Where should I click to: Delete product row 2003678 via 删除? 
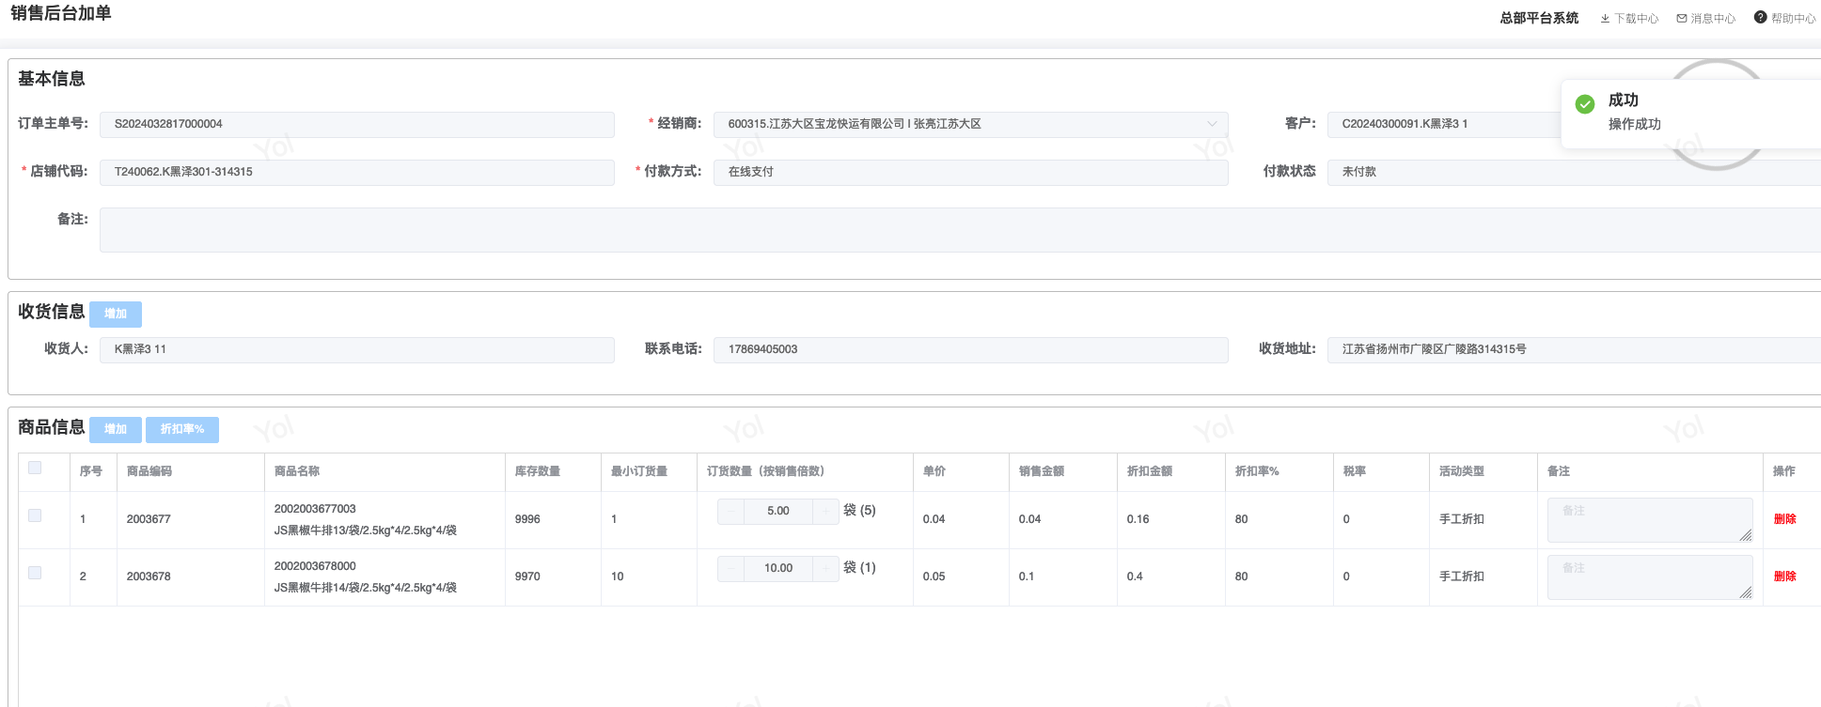point(1784,576)
